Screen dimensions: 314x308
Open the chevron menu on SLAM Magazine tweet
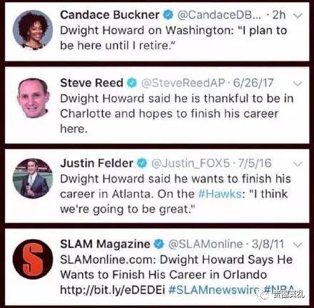(298, 245)
